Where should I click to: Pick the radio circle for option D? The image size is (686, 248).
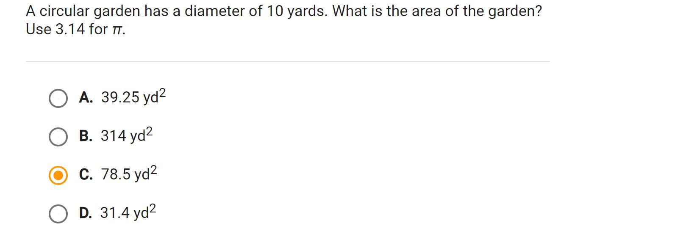(x=58, y=214)
